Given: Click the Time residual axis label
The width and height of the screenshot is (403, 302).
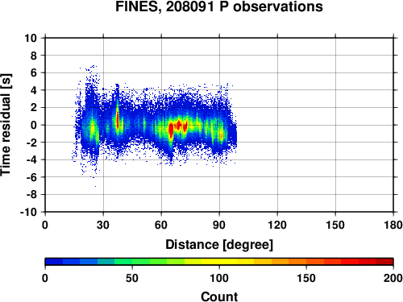Looking at the screenshot, I should (x=6, y=125).
